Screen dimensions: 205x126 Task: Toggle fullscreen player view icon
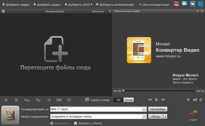click(188, 100)
